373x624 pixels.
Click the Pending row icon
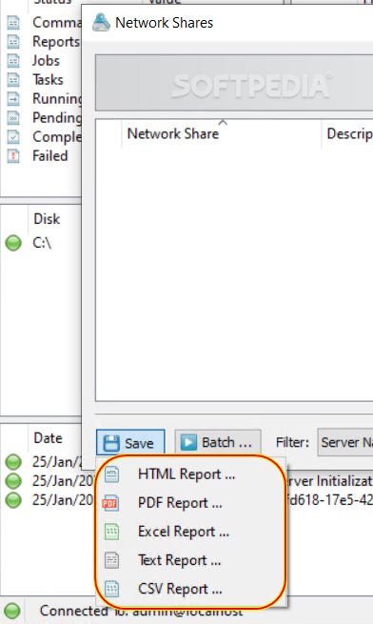13,117
